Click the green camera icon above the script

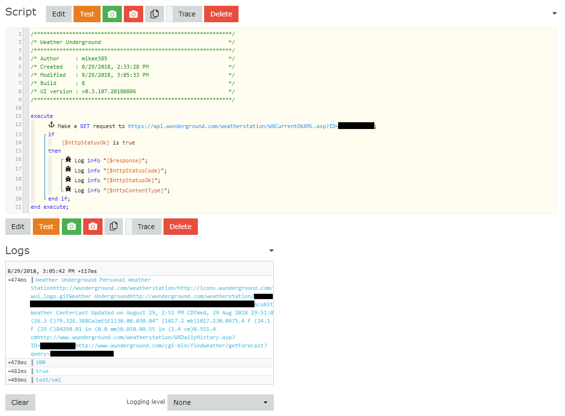(x=112, y=14)
